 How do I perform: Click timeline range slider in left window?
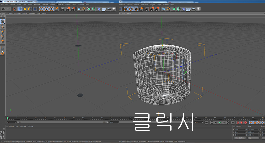coord(63,122)
